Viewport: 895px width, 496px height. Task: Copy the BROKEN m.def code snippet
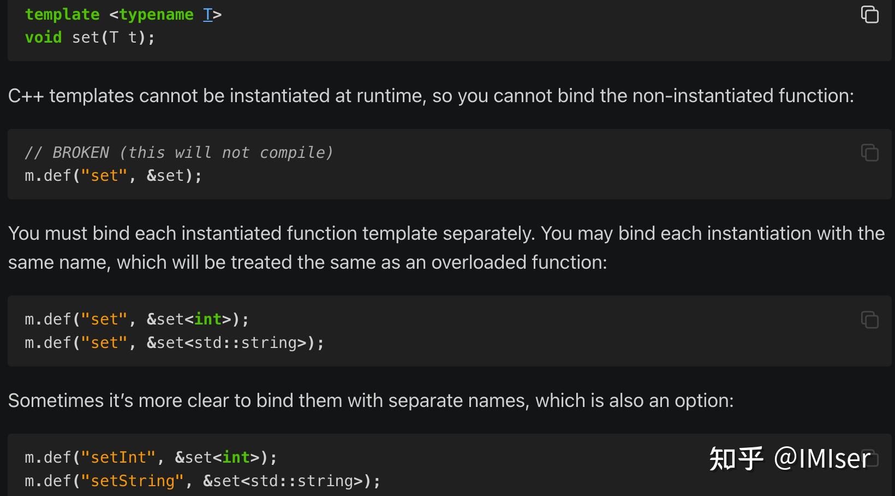point(869,153)
